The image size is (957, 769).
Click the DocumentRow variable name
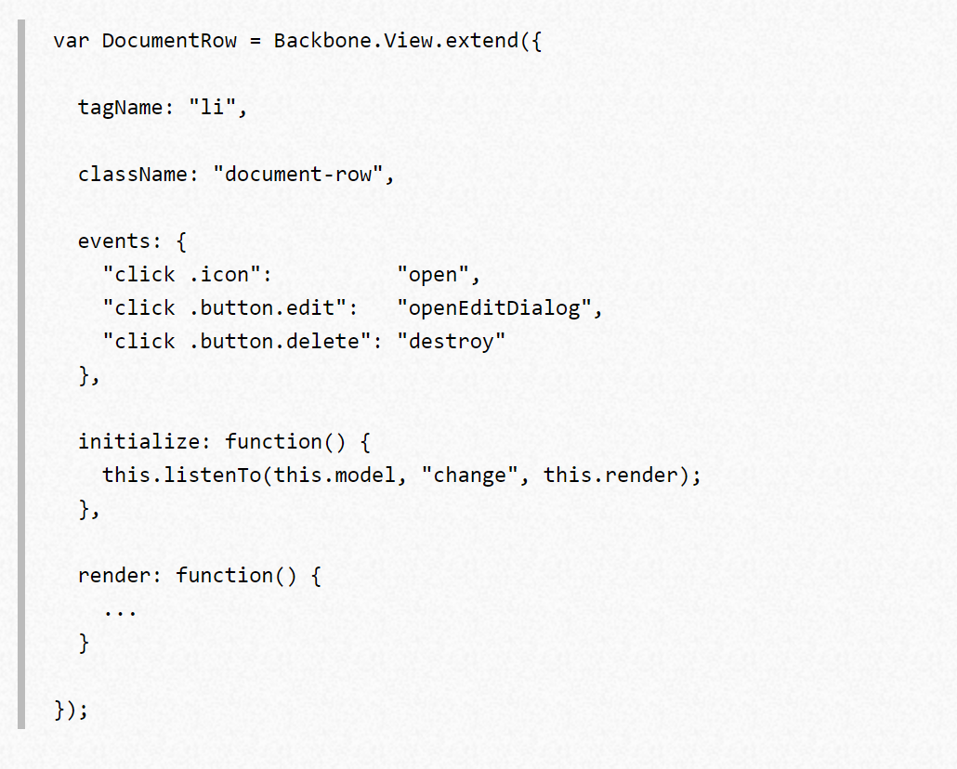pos(169,41)
